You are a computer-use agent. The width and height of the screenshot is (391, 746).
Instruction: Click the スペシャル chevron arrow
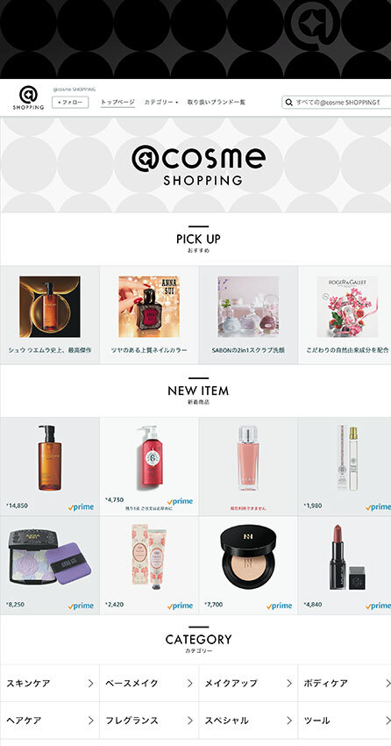(x=288, y=721)
